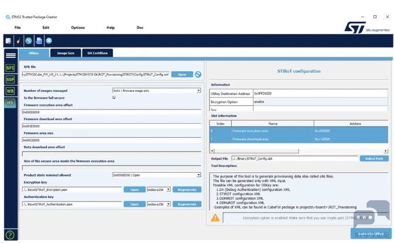394x243 pixels.
Task: Open the Help menu
Action: click(x=111, y=28)
